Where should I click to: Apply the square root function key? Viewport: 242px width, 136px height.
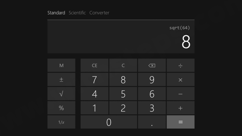pyautogui.click(x=61, y=94)
